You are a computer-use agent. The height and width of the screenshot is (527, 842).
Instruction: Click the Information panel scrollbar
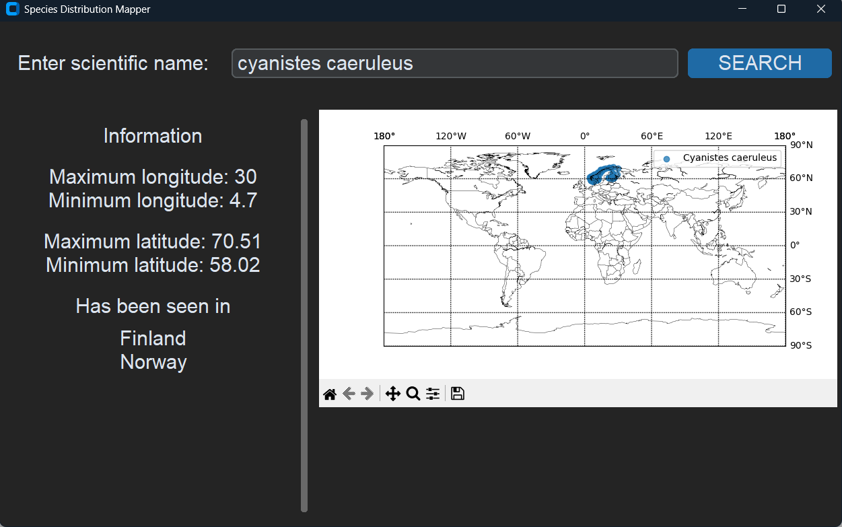pos(304,315)
